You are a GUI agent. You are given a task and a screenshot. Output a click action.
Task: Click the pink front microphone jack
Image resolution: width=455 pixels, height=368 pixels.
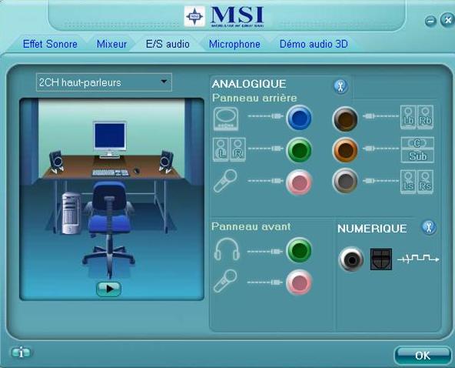(x=299, y=282)
